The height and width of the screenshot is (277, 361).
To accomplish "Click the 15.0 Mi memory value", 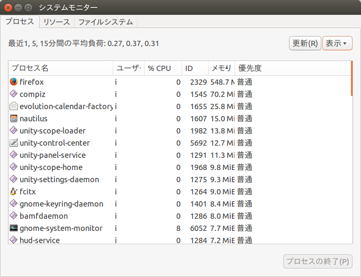I will pos(222,119).
